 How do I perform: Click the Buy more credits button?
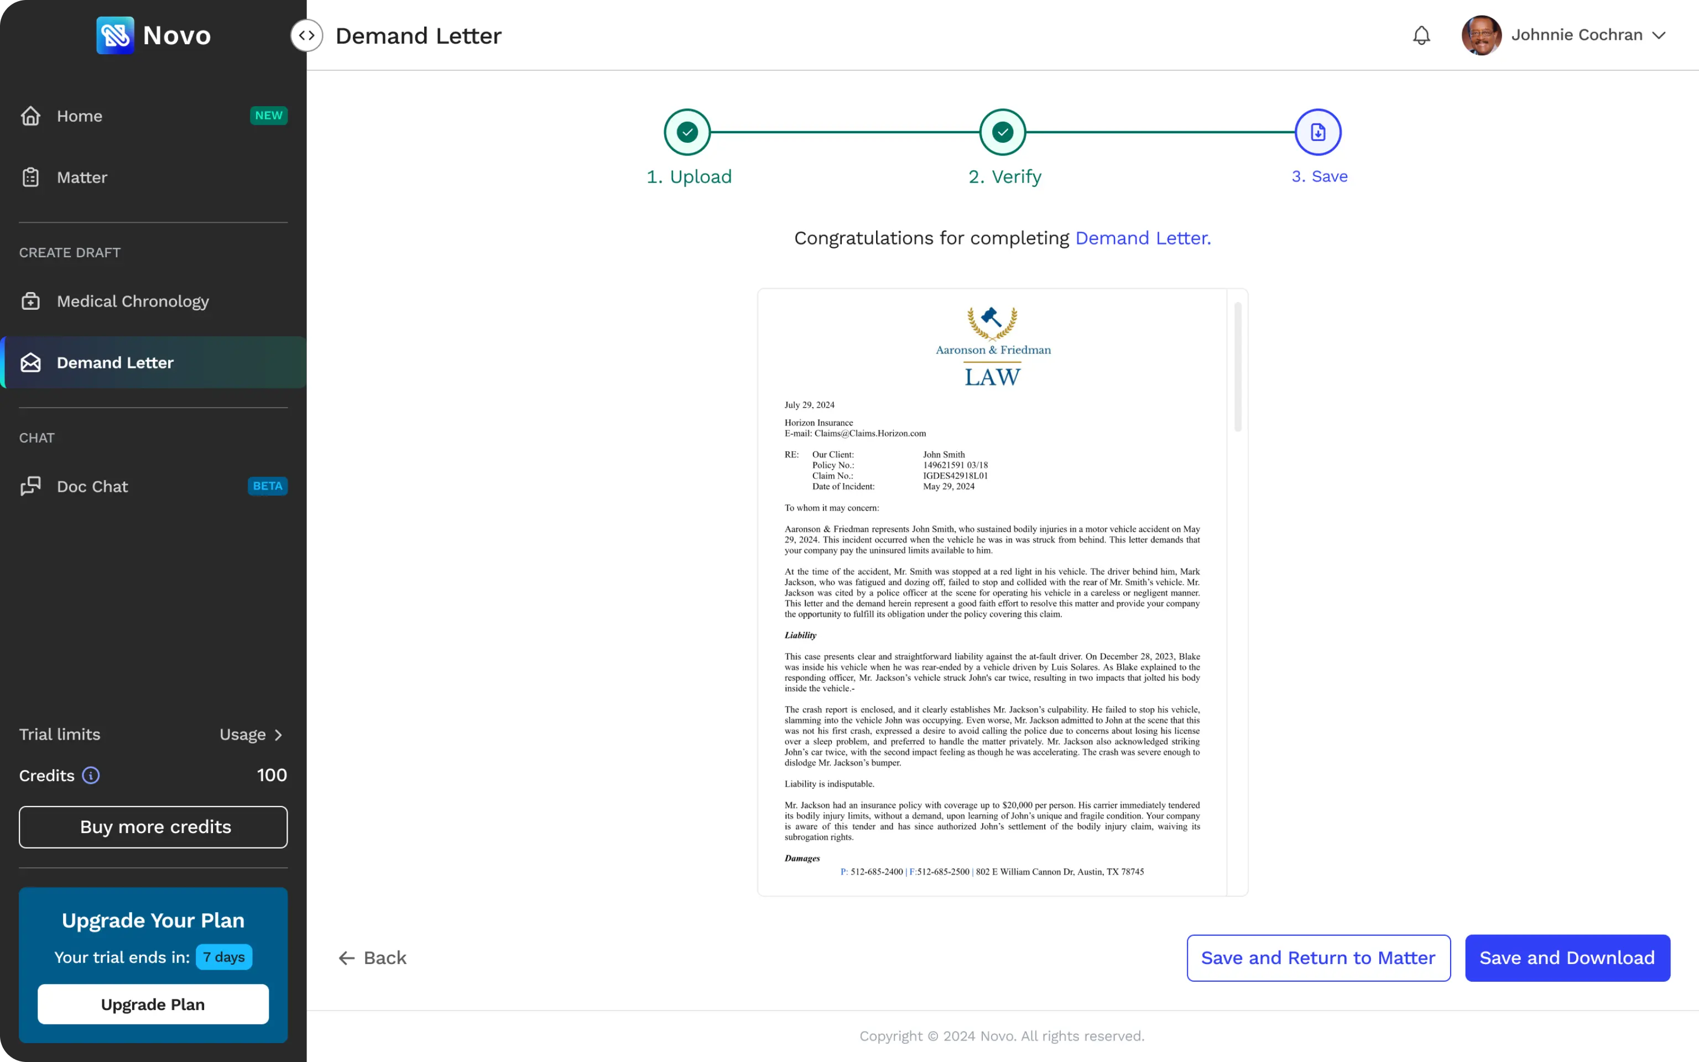pyautogui.click(x=153, y=827)
